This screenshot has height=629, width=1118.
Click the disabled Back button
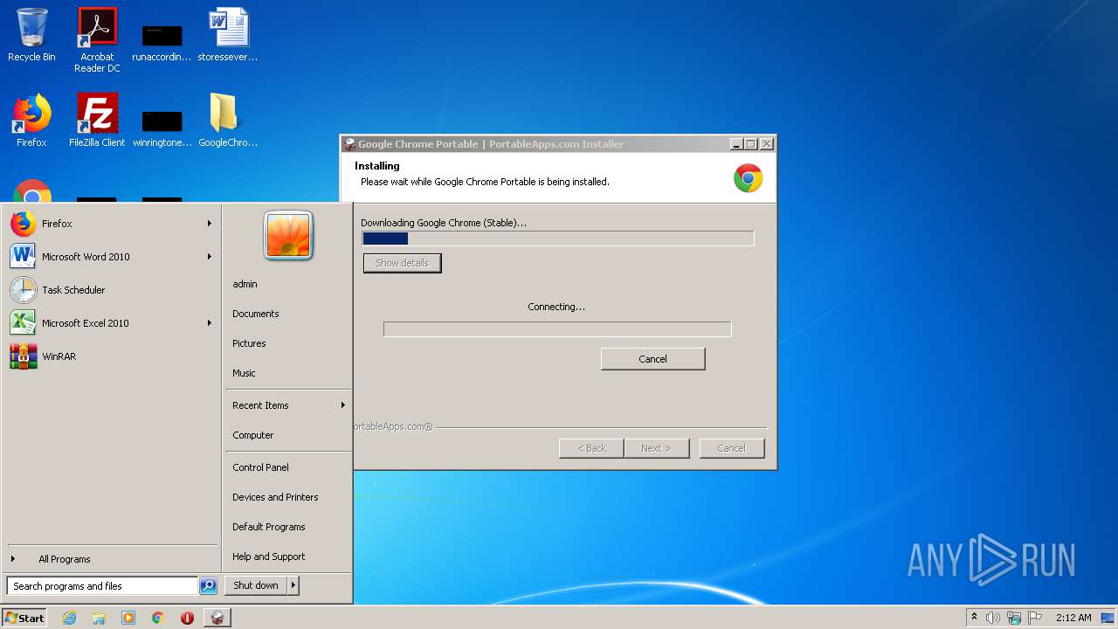591,448
